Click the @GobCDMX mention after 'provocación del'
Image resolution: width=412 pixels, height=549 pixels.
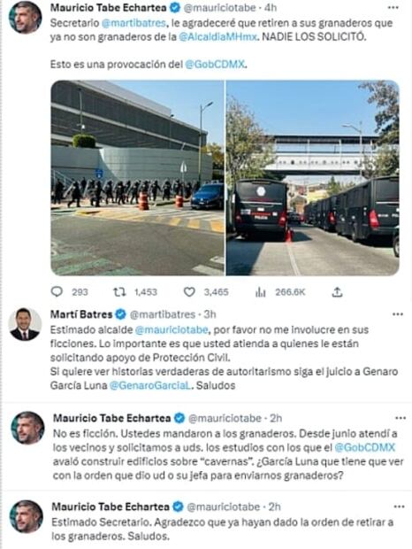215,65
